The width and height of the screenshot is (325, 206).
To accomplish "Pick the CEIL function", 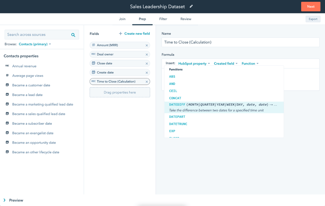I will click(x=173, y=91).
